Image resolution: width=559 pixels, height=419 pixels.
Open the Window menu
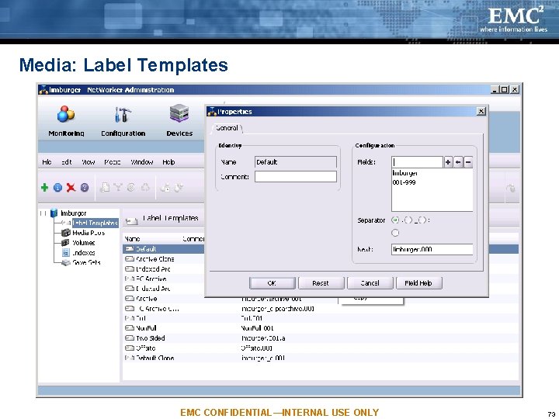pos(141,162)
